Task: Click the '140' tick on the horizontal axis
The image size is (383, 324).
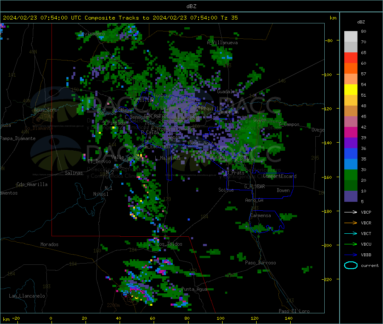Action: [x=289, y=318]
